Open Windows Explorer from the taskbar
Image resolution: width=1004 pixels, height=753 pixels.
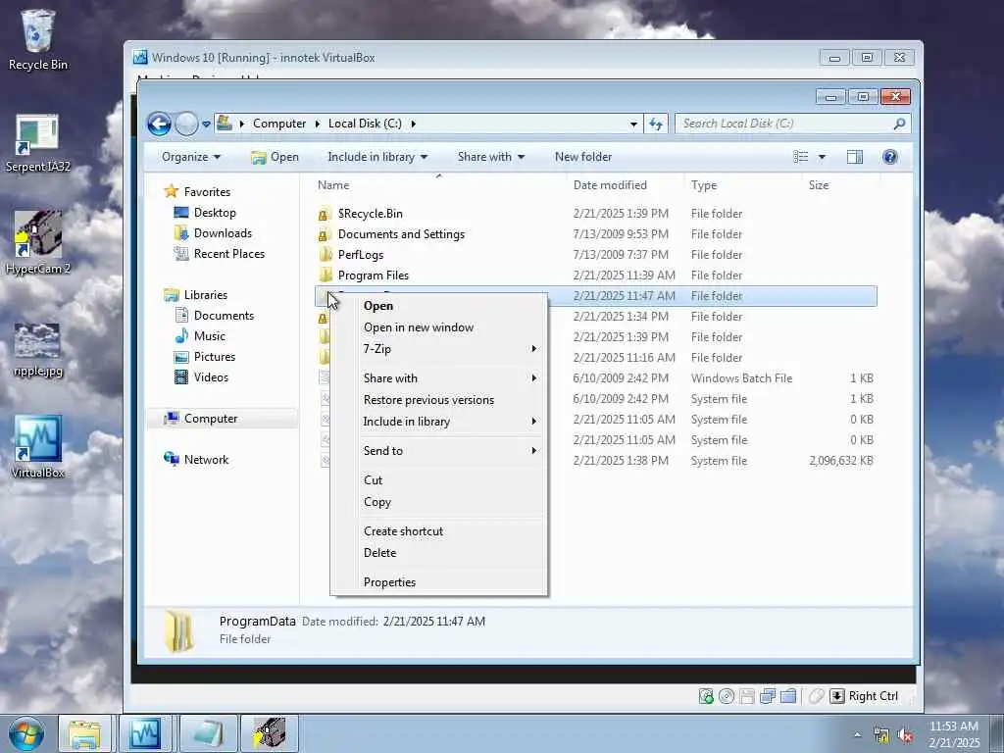point(84,733)
